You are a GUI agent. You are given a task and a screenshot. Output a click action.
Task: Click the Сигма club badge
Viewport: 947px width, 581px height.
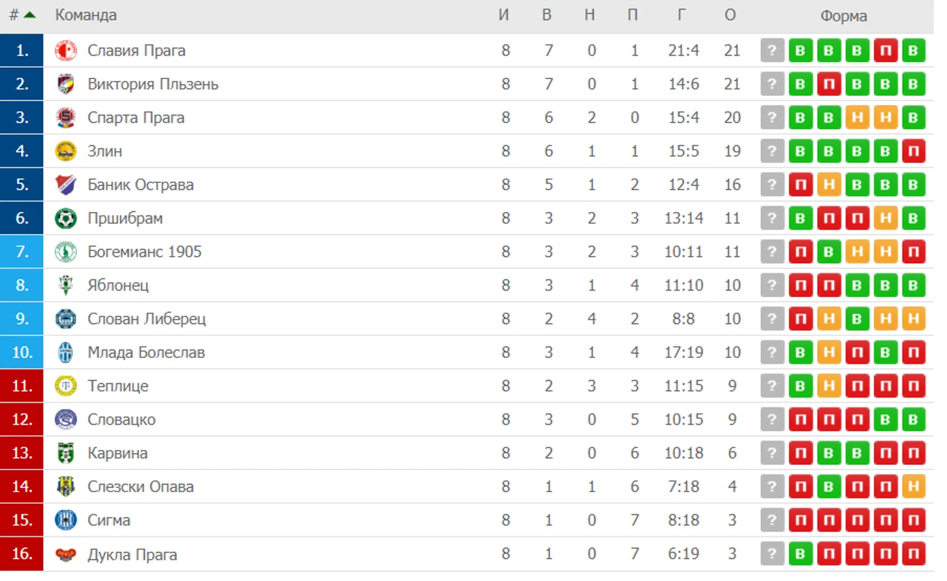click(x=66, y=520)
